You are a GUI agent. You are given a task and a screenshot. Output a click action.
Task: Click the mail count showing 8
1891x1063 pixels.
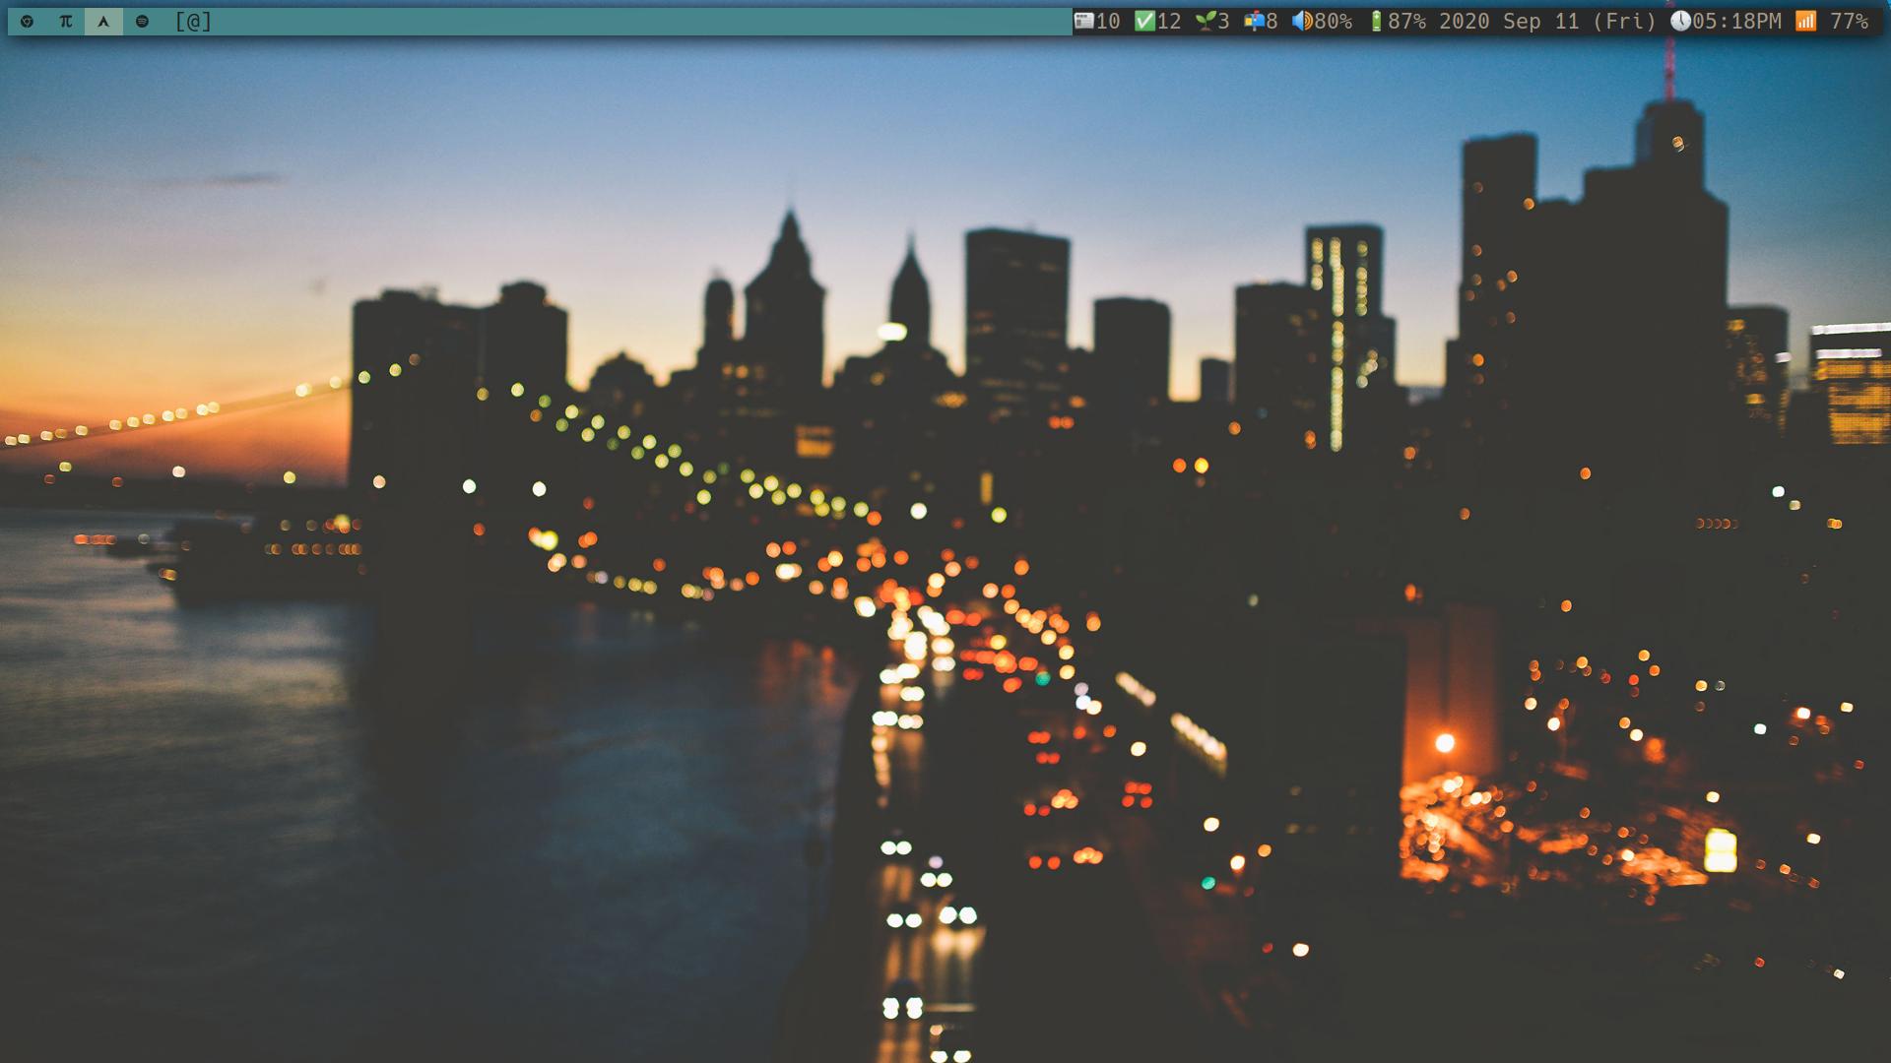pyautogui.click(x=1272, y=21)
